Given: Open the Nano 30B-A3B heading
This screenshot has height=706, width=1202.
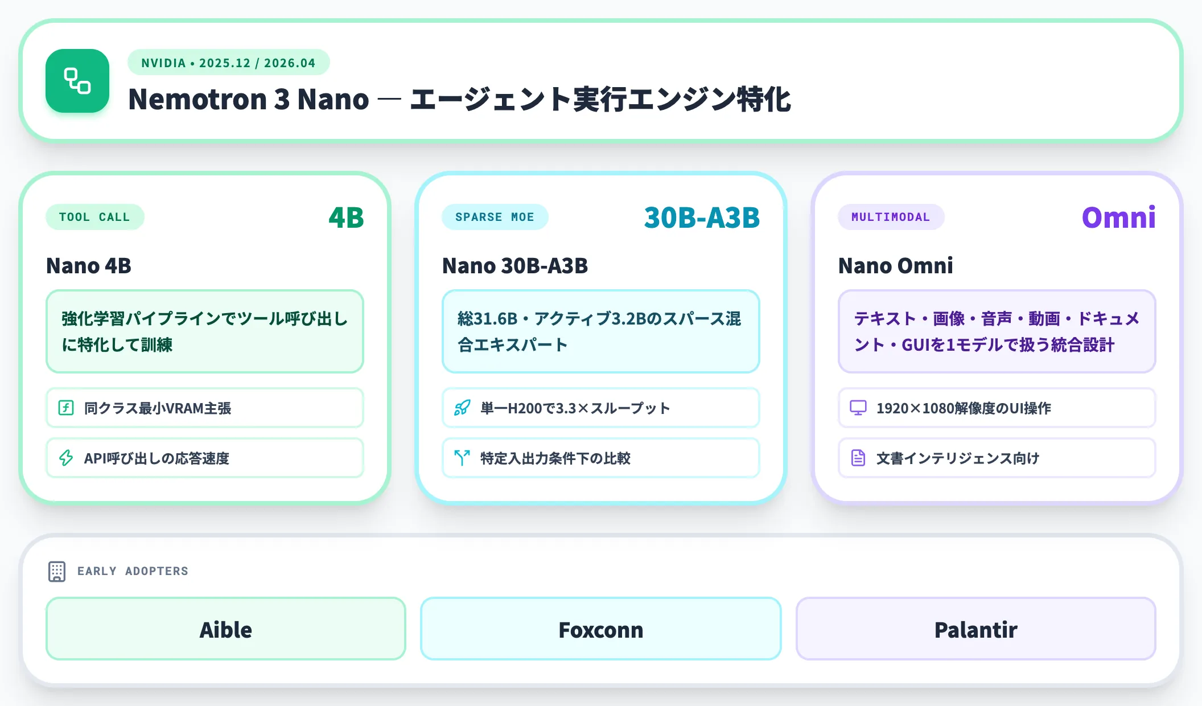Looking at the screenshot, I should [x=515, y=266].
